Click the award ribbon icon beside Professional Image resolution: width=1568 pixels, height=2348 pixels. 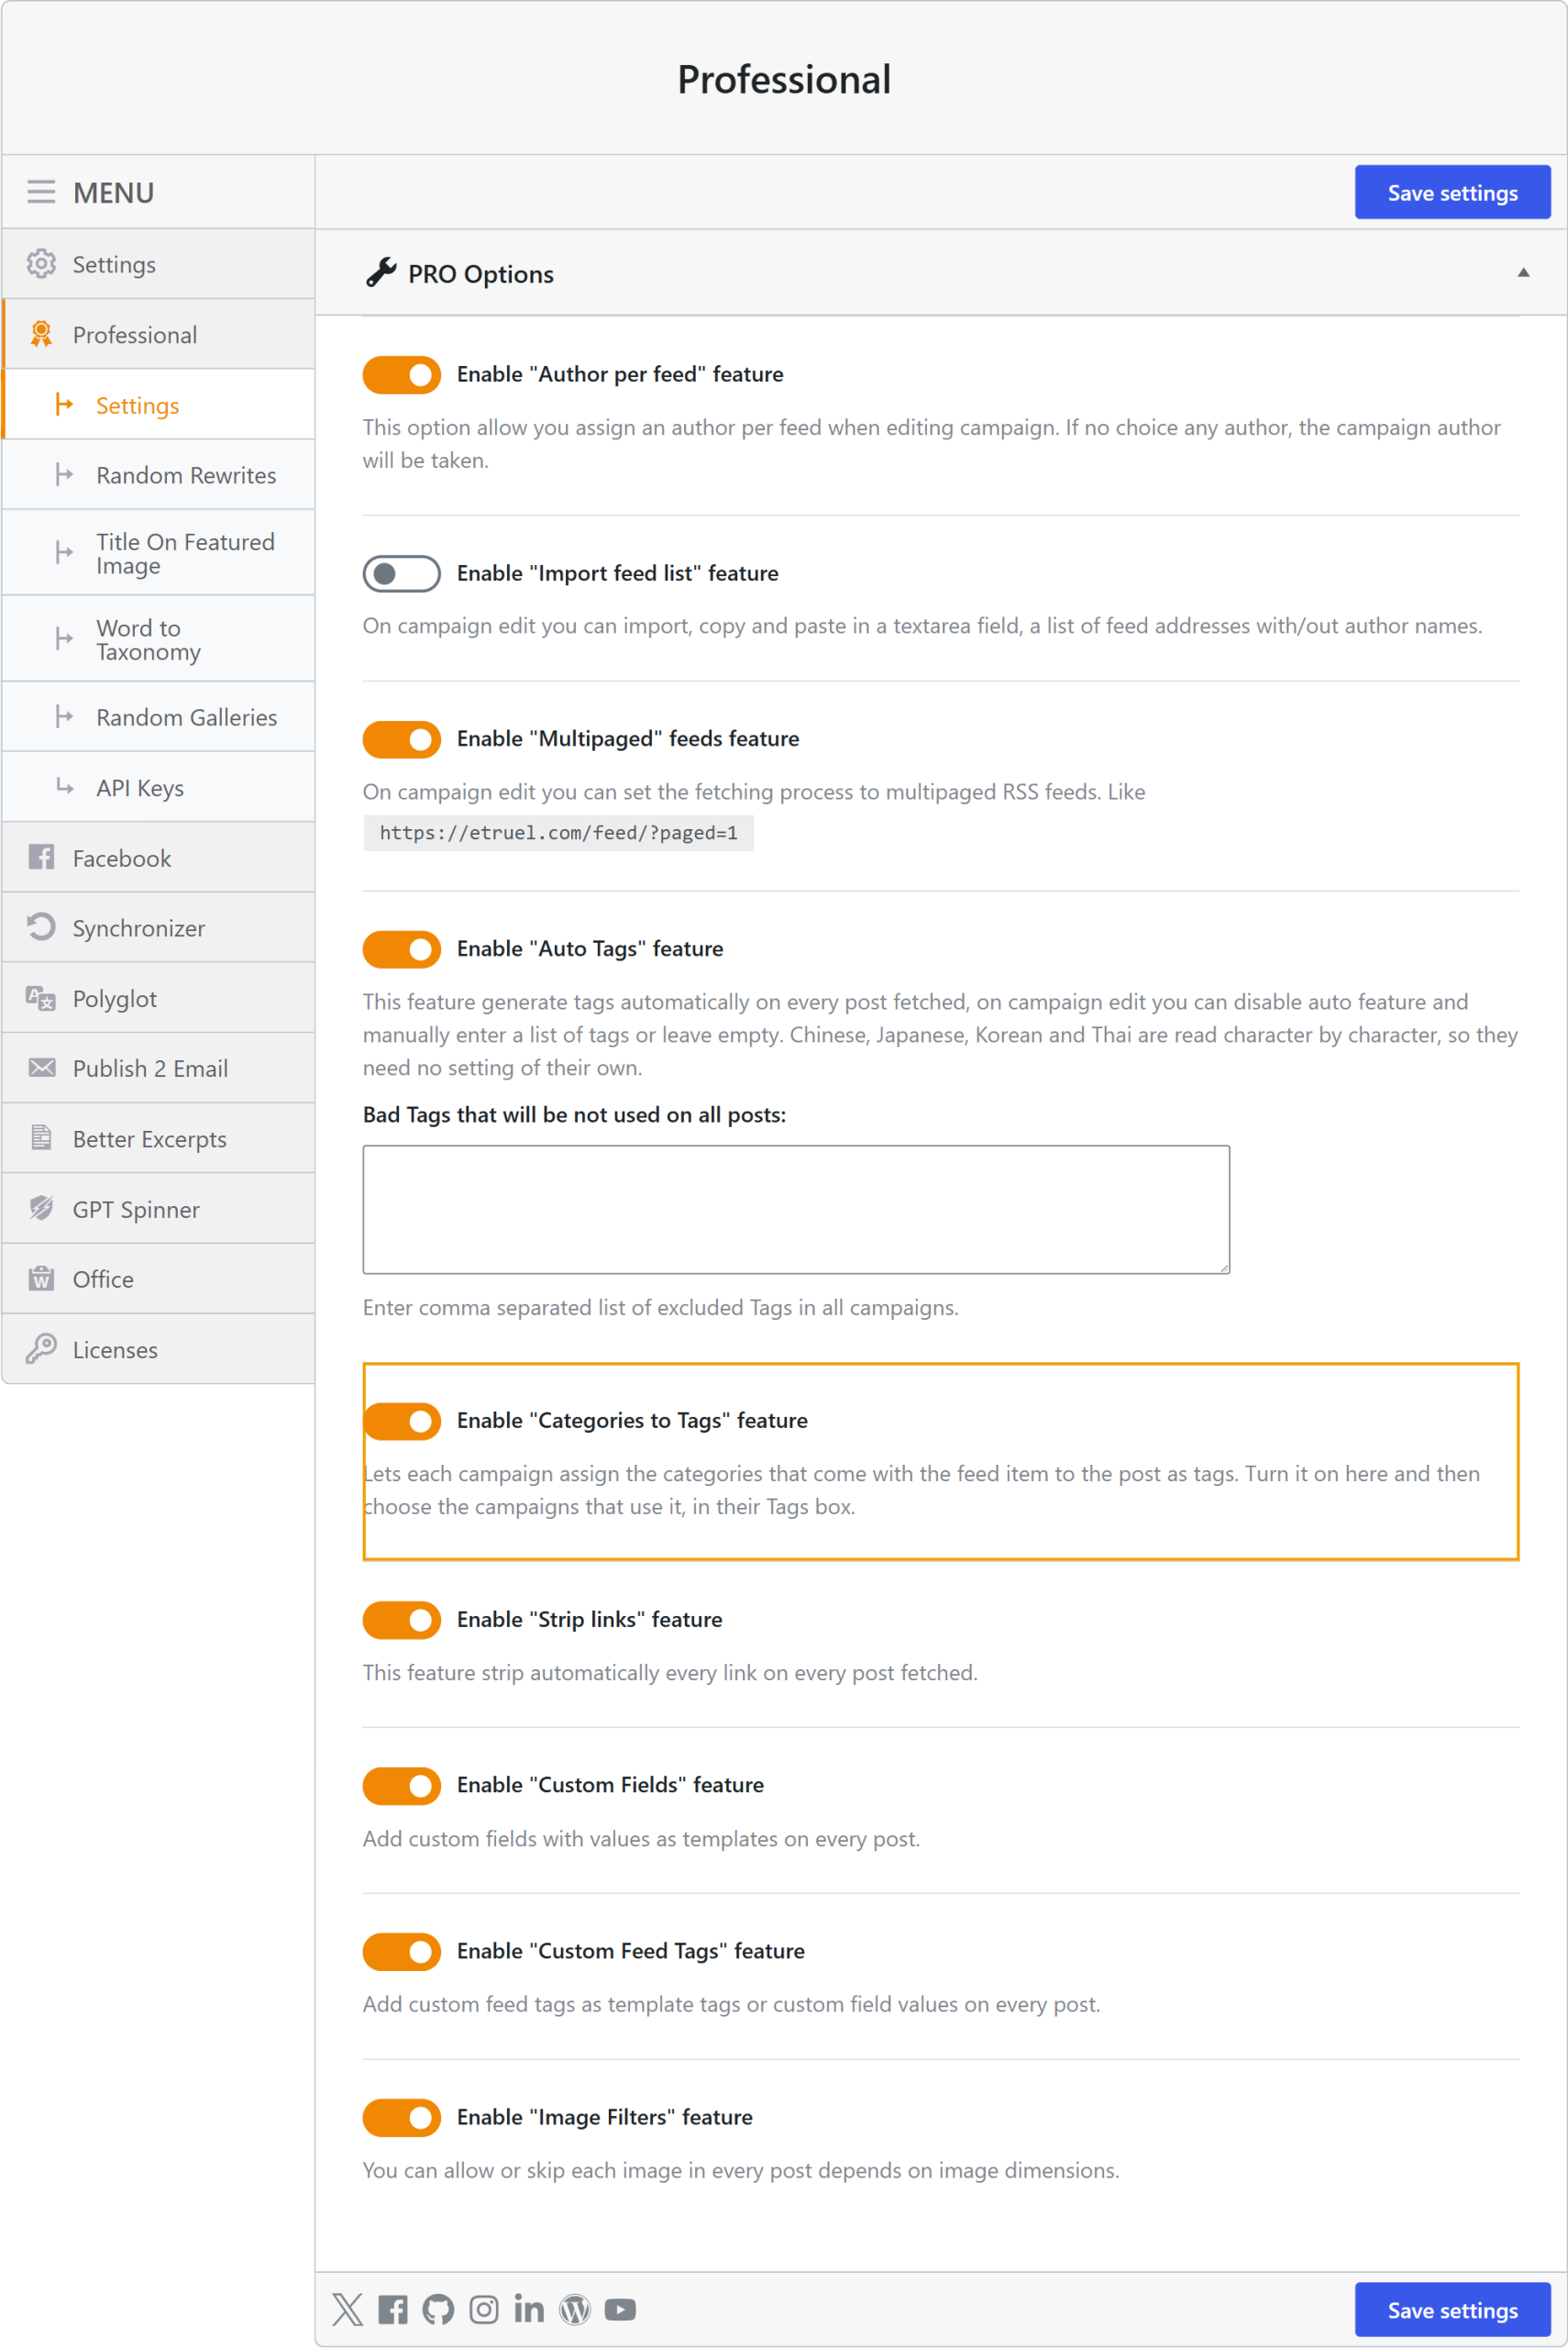(x=41, y=334)
